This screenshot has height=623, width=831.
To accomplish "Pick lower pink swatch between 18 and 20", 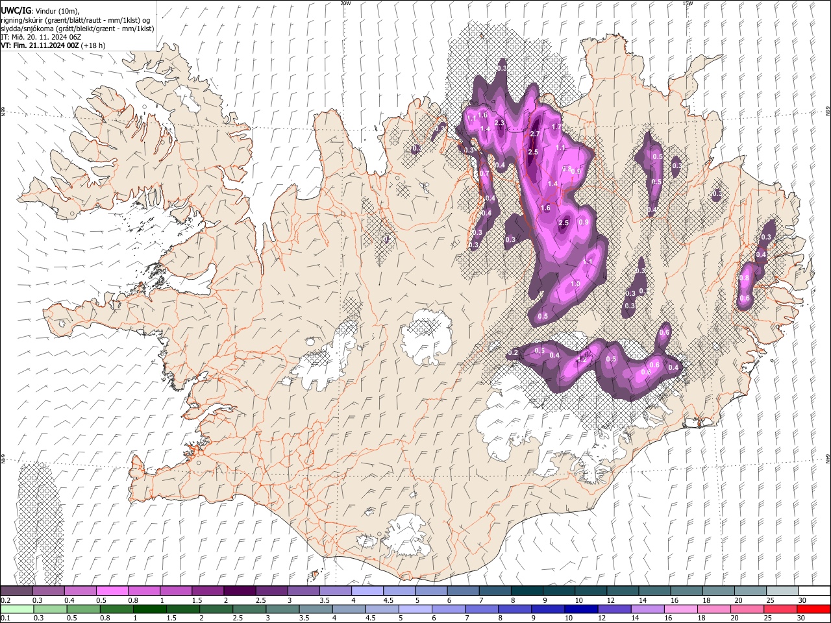I will (713, 609).
